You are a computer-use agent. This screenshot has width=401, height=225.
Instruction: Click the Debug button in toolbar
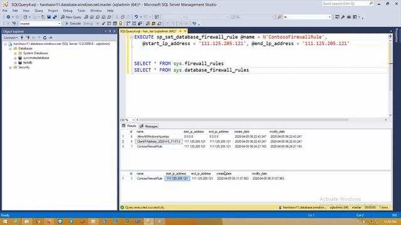pyautogui.click(x=88, y=24)
